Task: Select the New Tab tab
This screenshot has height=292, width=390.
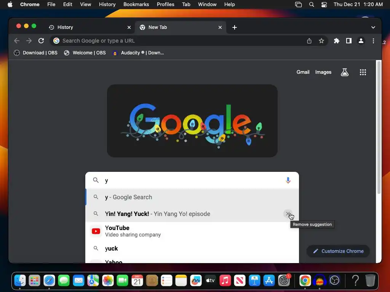Action: pos(181,27)
